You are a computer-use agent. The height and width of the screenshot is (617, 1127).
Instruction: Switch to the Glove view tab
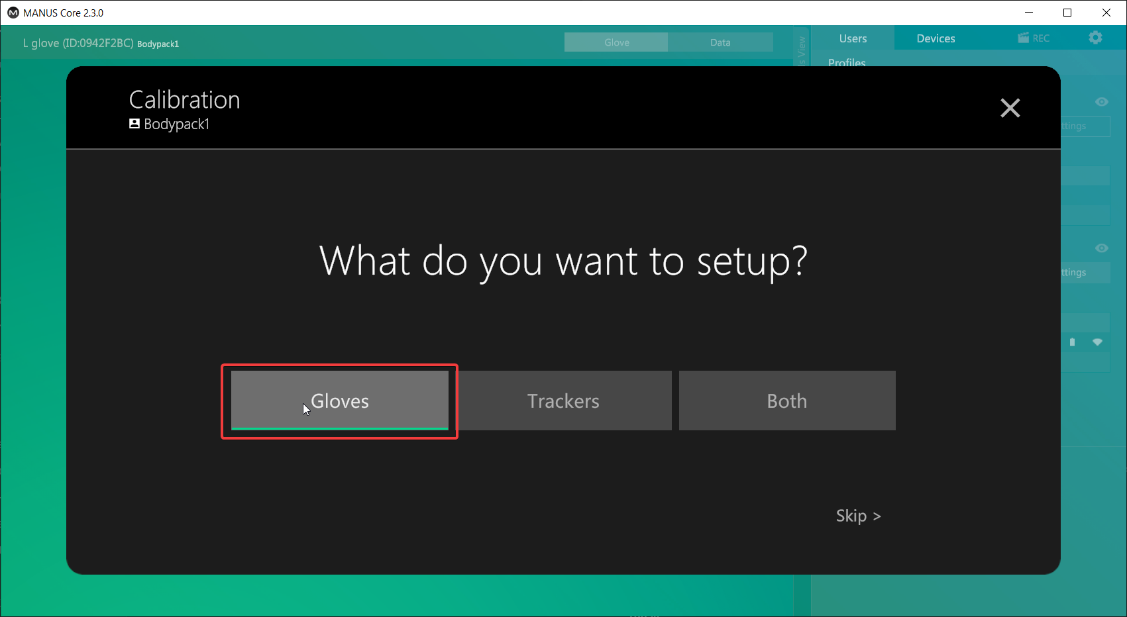616,42
